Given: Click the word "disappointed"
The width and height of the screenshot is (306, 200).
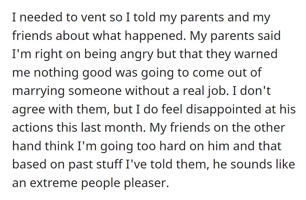Looking at the screenshot, I should [x=224, y=109].
